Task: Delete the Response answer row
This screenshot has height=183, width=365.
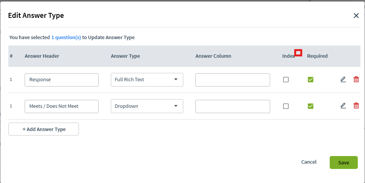Action: pyautogui.click(x=356, y=80)
